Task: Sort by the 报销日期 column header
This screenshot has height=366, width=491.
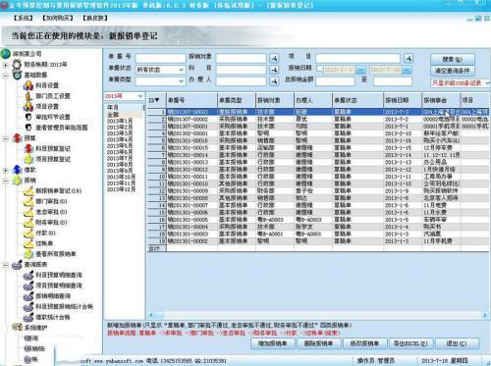Action: pos(403,100)
